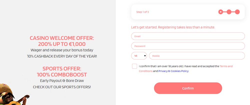Click the Early Payout & Bore Draw text
This screenshot has width=250, height=105.
[x=62, y=81]
